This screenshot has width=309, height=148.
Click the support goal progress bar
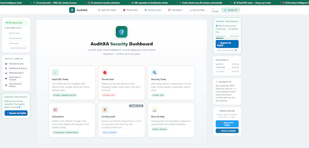pyautogui.click(x=227, y=38)
